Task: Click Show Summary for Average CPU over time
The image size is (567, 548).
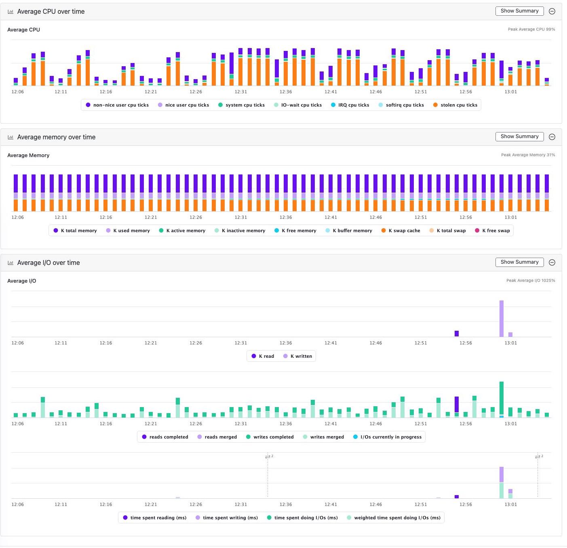Action: coord(519,11)
